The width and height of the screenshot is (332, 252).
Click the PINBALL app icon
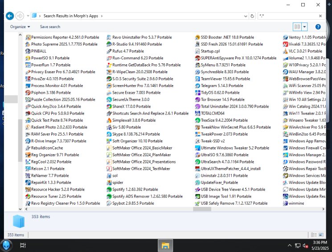28,51
